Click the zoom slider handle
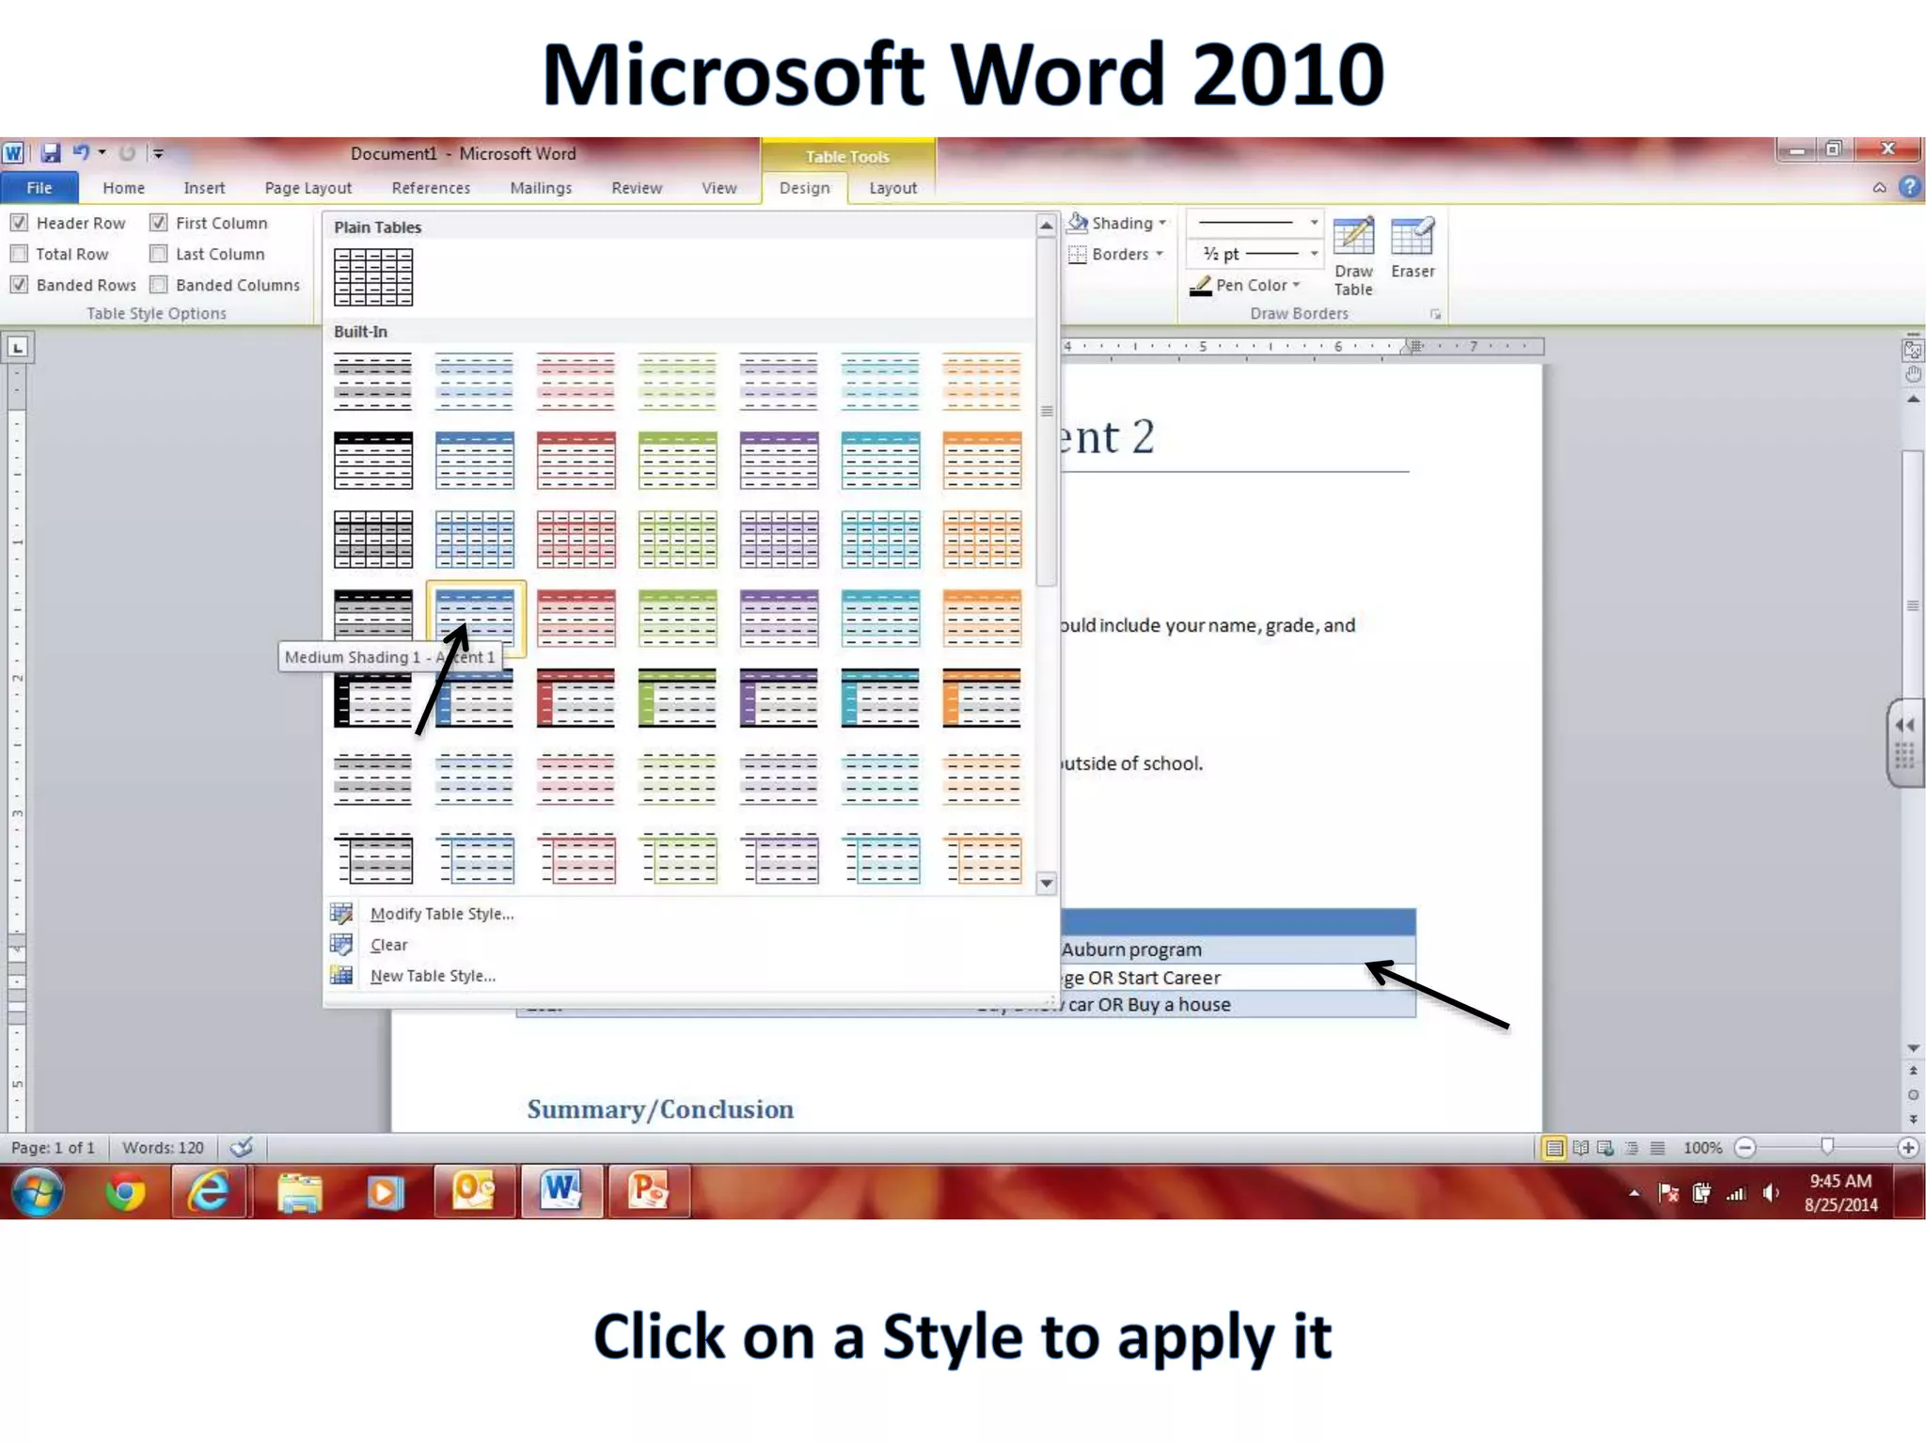This screenshot has width=1926, height=1444. [1827, 1146]
